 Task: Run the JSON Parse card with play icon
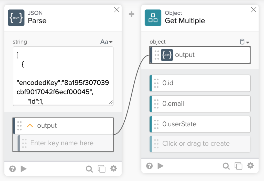pyautogui.click(x=24, y=169)
